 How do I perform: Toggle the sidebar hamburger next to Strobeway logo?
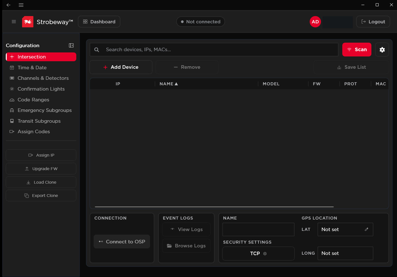(x=14, y=22)
